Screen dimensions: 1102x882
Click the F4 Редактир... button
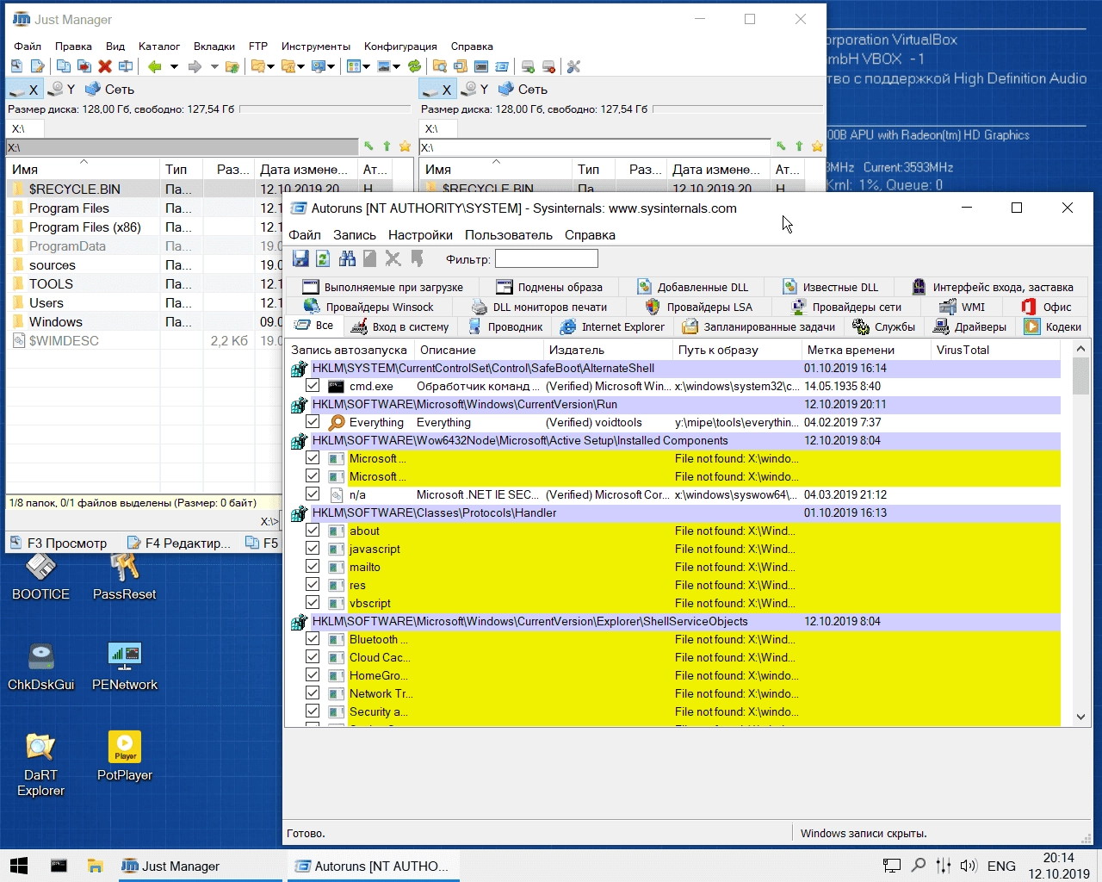[x=179, y=543]
